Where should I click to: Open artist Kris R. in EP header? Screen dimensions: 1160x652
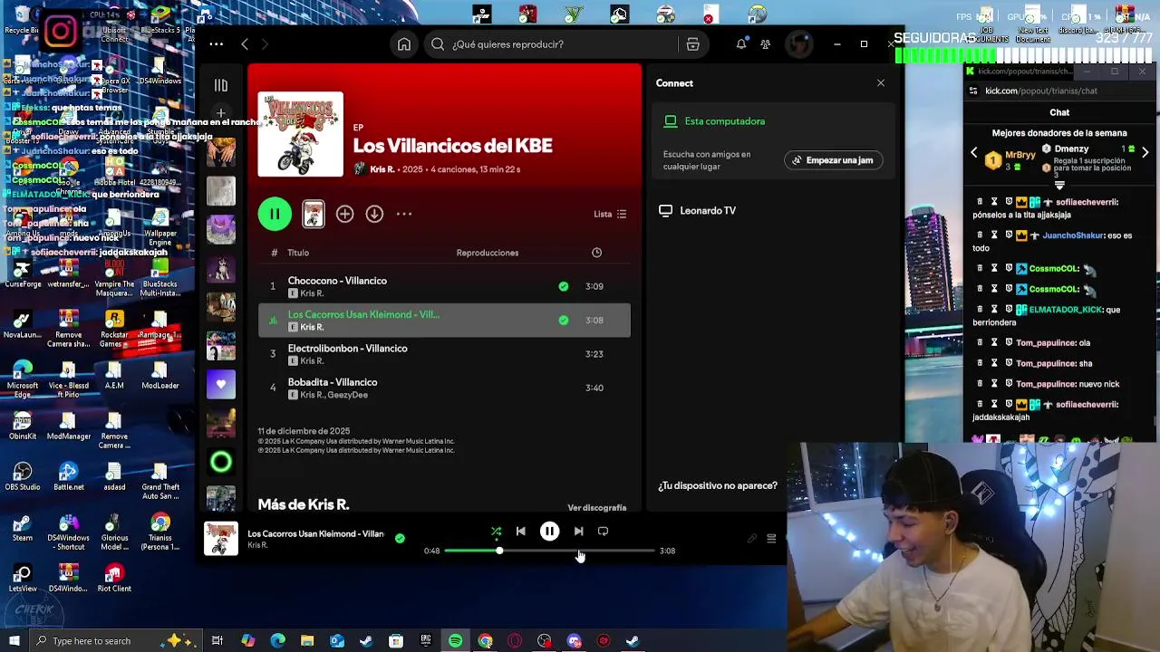[382, 169]
